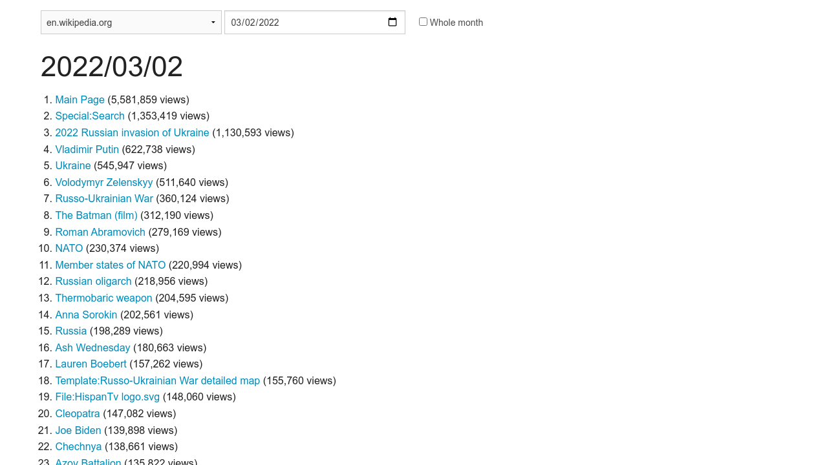
Task: Visit the Cleopatra article
Action: tap(78, 413)
